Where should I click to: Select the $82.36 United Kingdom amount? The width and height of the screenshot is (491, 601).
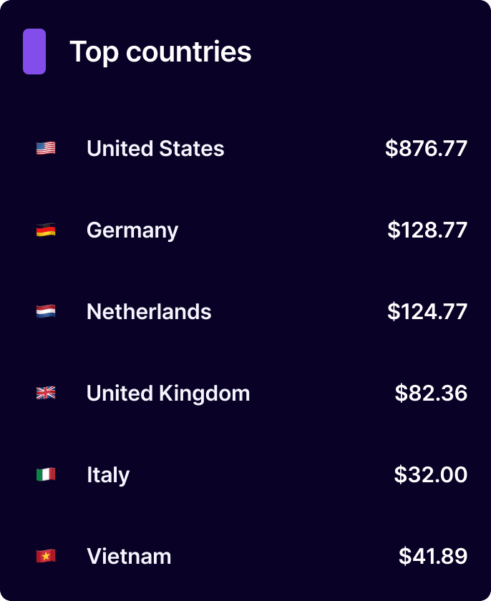431,393
